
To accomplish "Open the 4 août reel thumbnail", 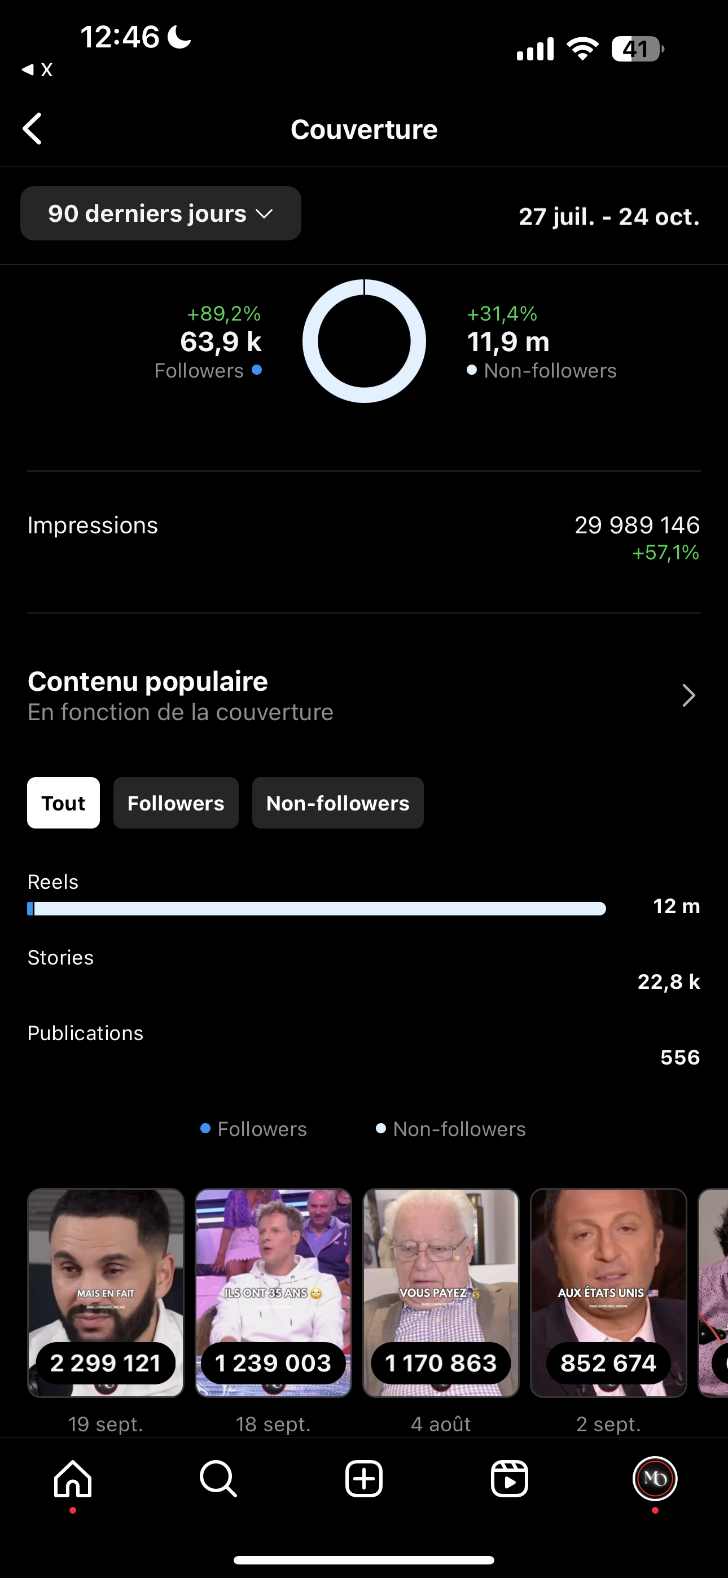I will [x=441, y=1292].
